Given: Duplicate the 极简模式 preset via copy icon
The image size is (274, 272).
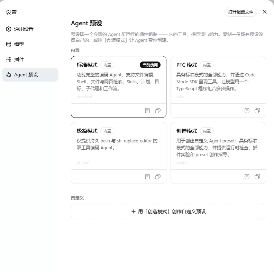Looking at the screenshot, I should 158,177.
